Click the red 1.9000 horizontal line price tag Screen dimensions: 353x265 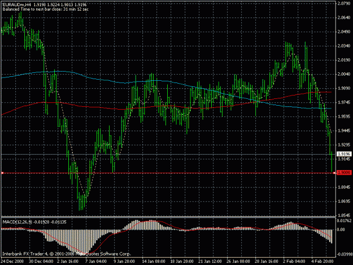click(x=344, y=173)
